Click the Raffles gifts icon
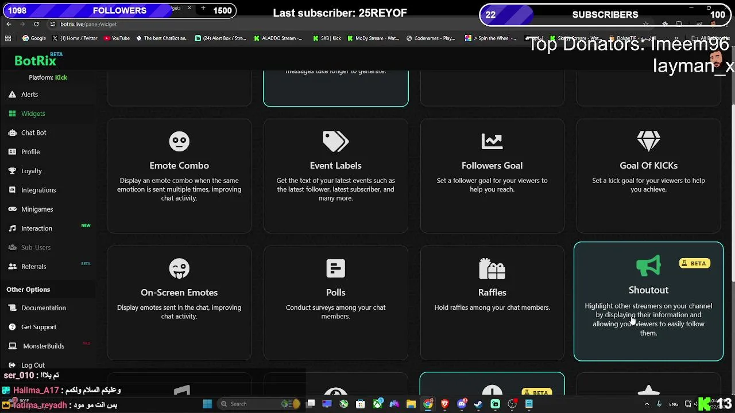 492,268
